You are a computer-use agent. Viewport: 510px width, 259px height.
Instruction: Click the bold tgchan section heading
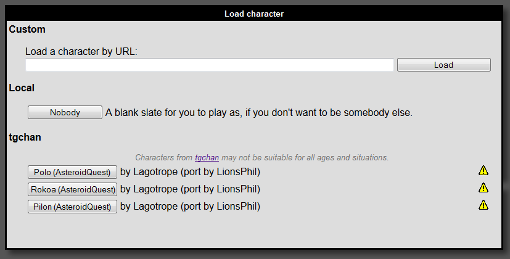click(x=25, y=137)
